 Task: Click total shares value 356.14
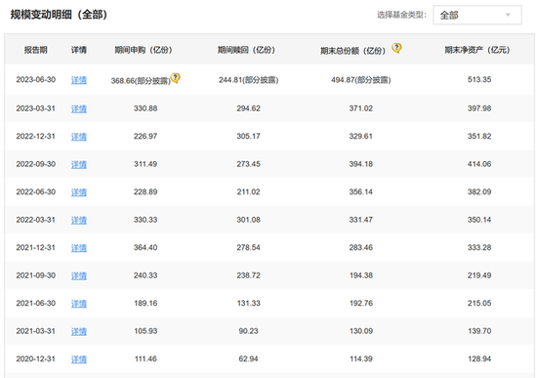(361, 191)
